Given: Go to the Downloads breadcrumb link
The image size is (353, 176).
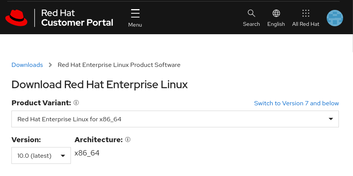Looking at the screenshot, I should (x=27, y=65).
